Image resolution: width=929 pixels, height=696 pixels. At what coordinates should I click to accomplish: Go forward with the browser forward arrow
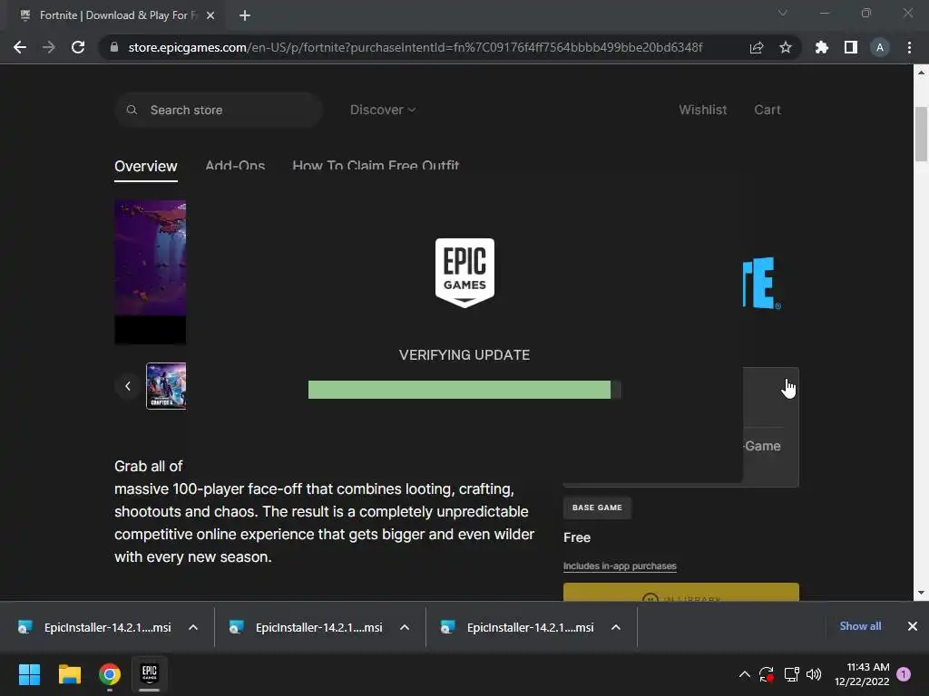[49, 47]
